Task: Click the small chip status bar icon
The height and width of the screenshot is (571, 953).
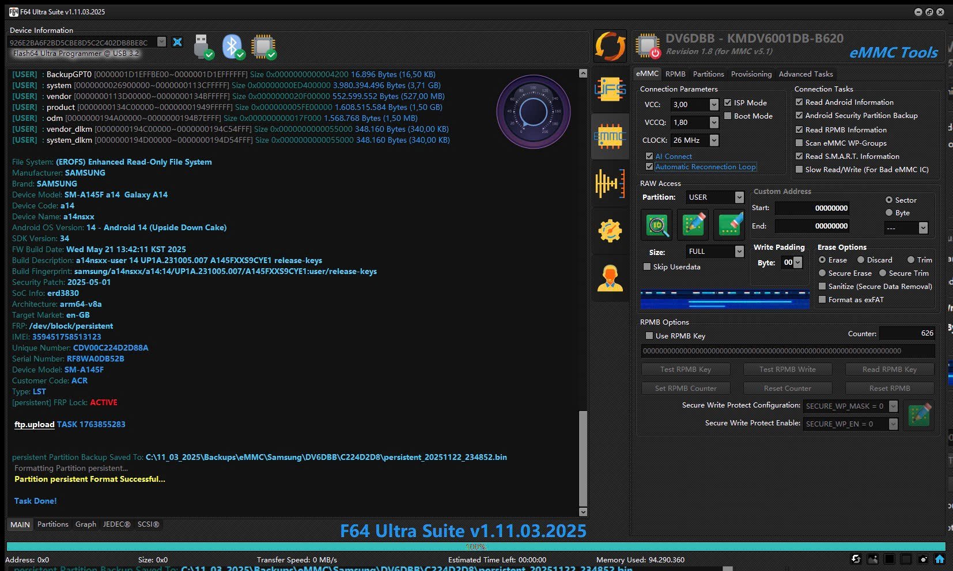Action: tap(923, 559)
